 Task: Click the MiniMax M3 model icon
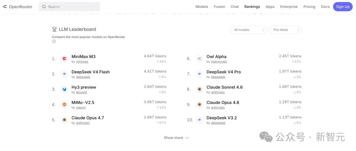(x=65, y=59)
